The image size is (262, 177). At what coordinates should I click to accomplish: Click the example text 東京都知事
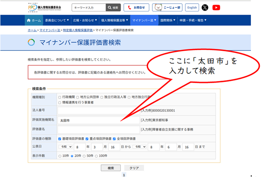[160, 120]
